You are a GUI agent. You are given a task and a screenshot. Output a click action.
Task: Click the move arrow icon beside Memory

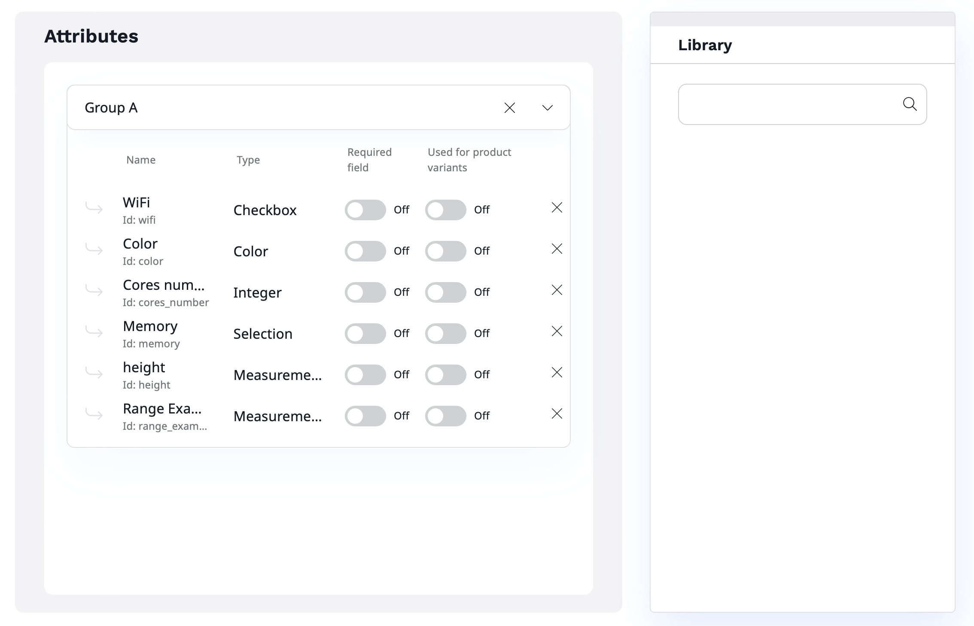point(94,332)
